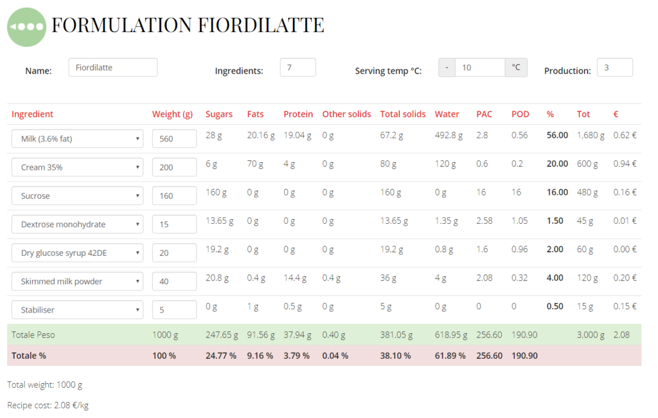Click the Totale % row label

click(28, 356)
